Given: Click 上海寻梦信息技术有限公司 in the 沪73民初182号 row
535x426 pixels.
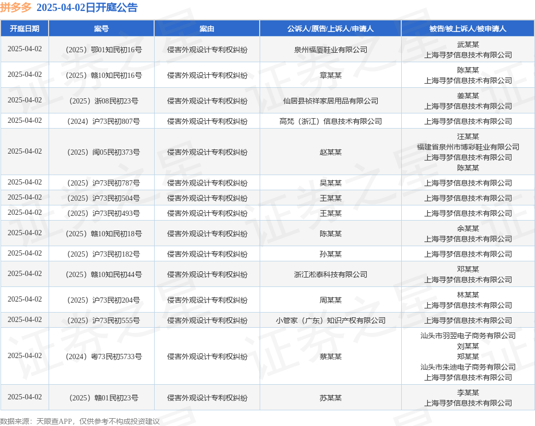Looking at the screenshot, I should point(468,254).
